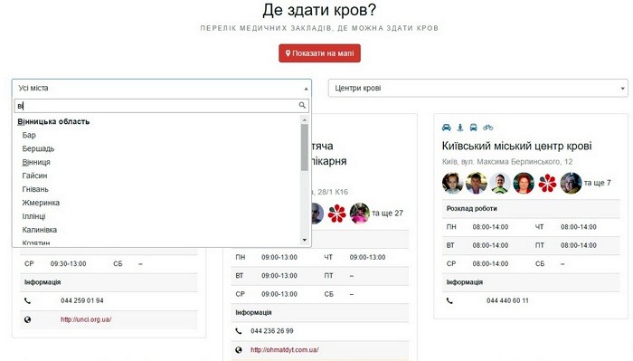Click address 'Київ, вул. Максима Берлинського, 12'

pos(507,162)
